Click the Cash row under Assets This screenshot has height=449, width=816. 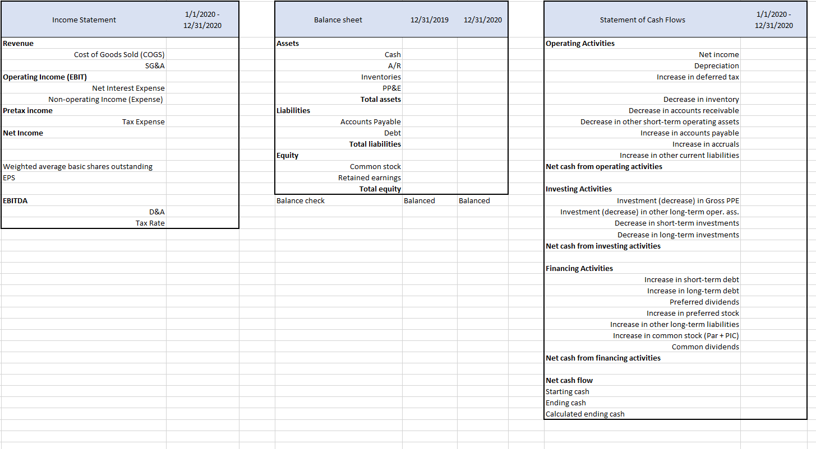coord(393,54)
